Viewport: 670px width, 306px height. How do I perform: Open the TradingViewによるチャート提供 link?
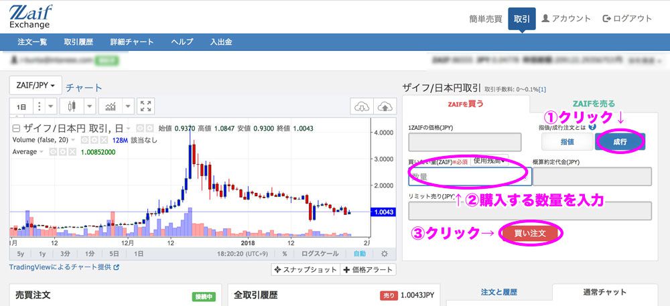(x=64, y=267)
